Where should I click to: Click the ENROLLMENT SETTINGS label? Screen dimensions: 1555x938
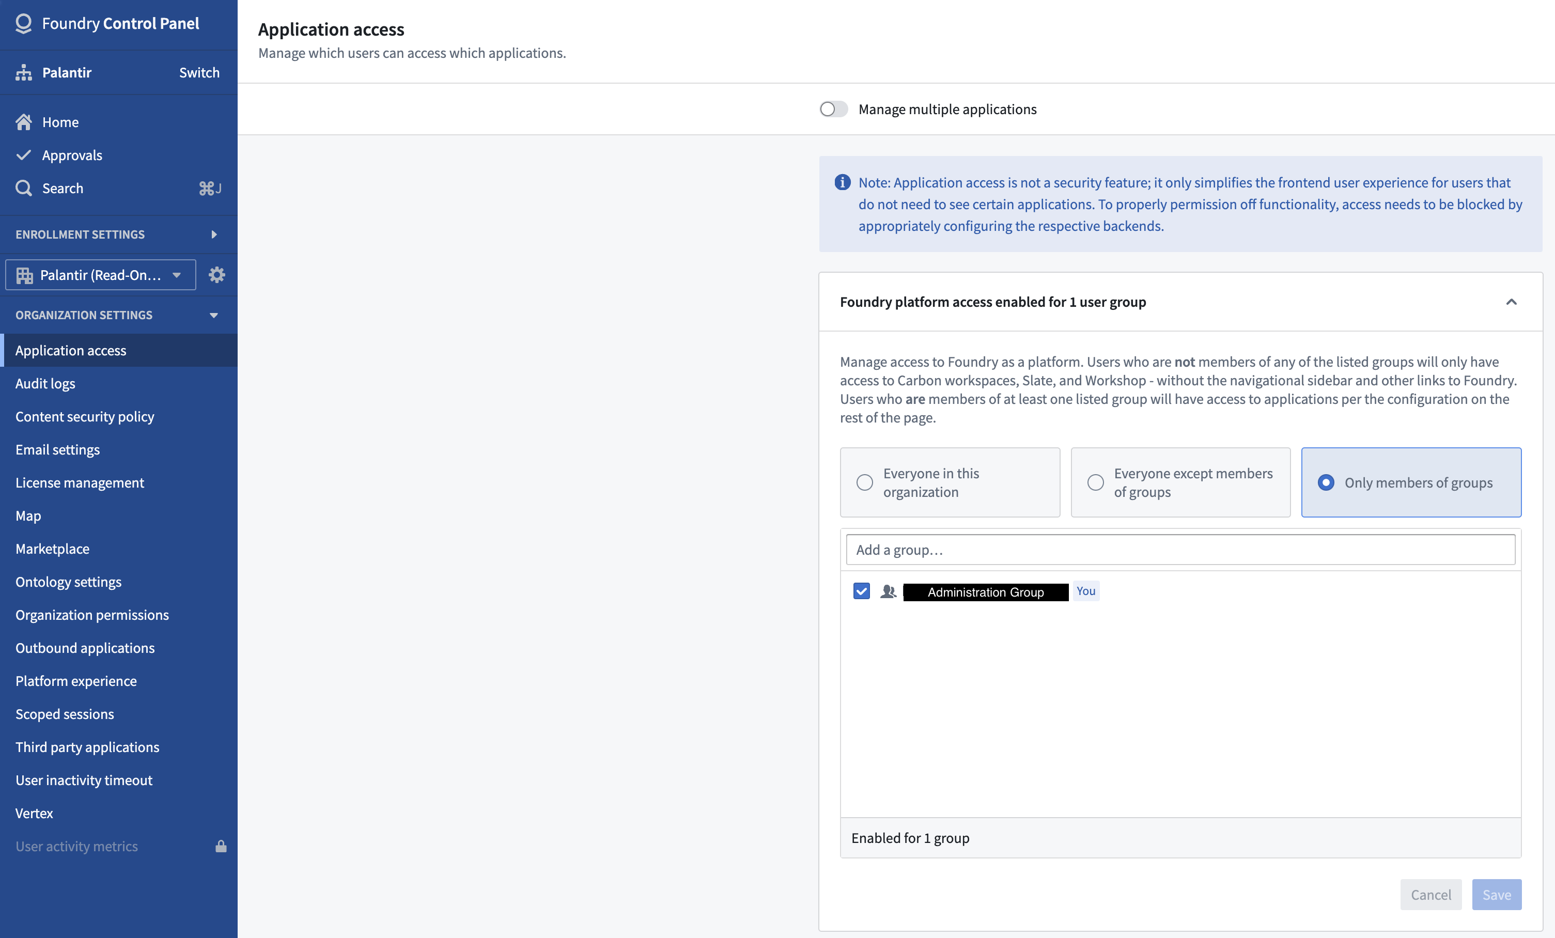coord(80,234)
